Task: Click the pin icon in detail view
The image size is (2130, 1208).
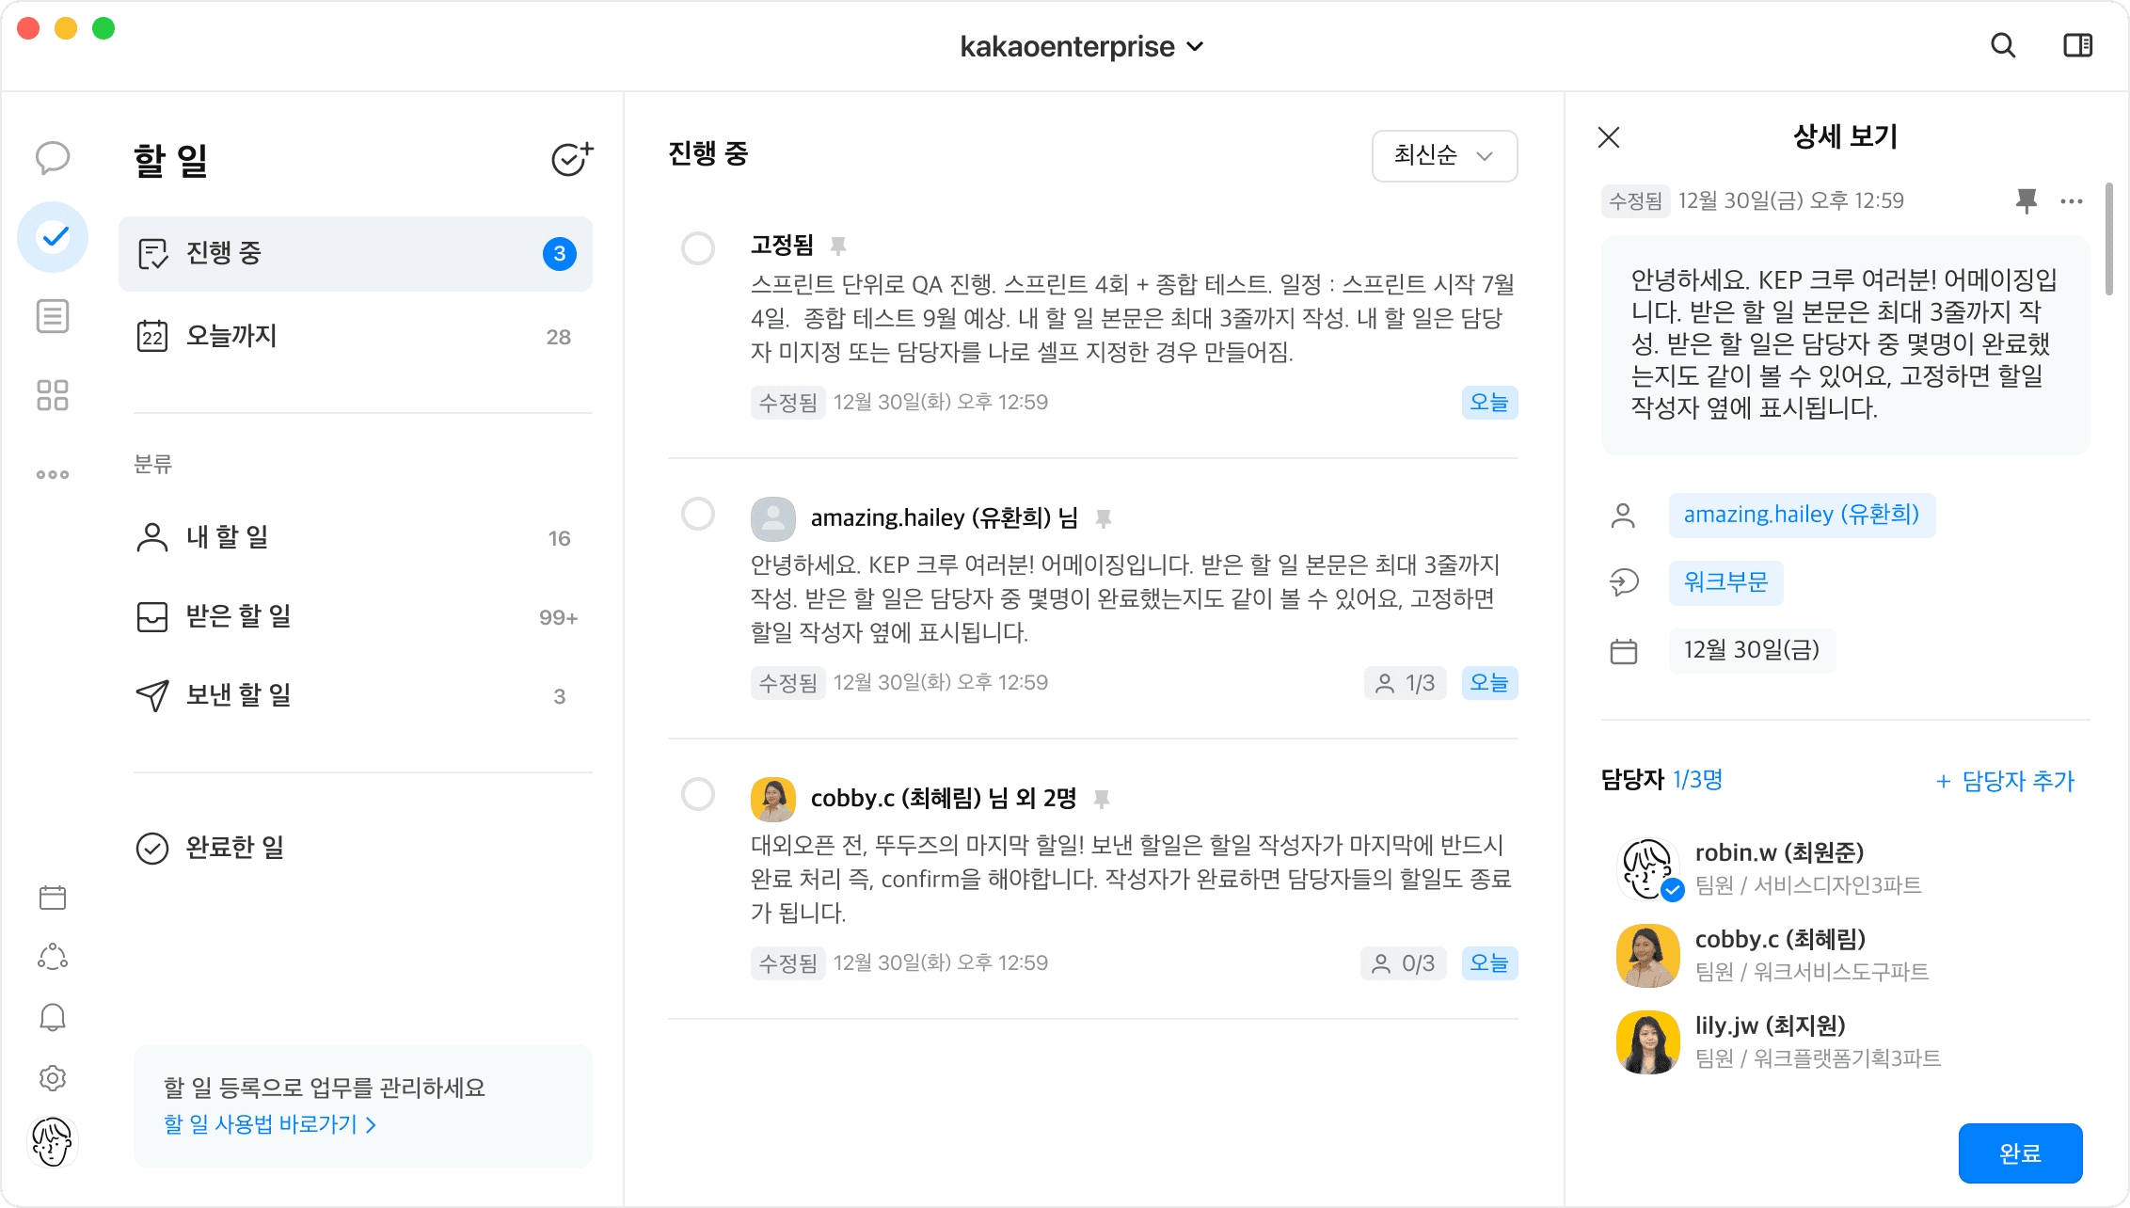Action: (2027, 200)
